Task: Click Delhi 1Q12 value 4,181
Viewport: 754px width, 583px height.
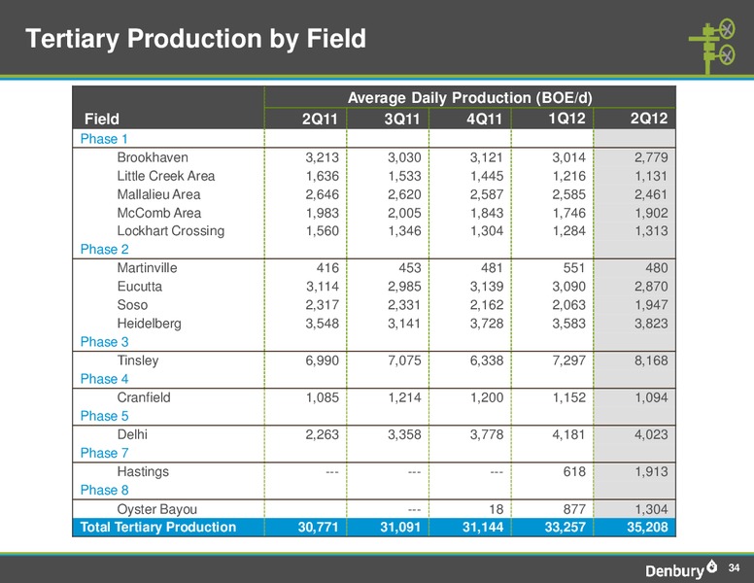Action: click(x=568, y=434)
